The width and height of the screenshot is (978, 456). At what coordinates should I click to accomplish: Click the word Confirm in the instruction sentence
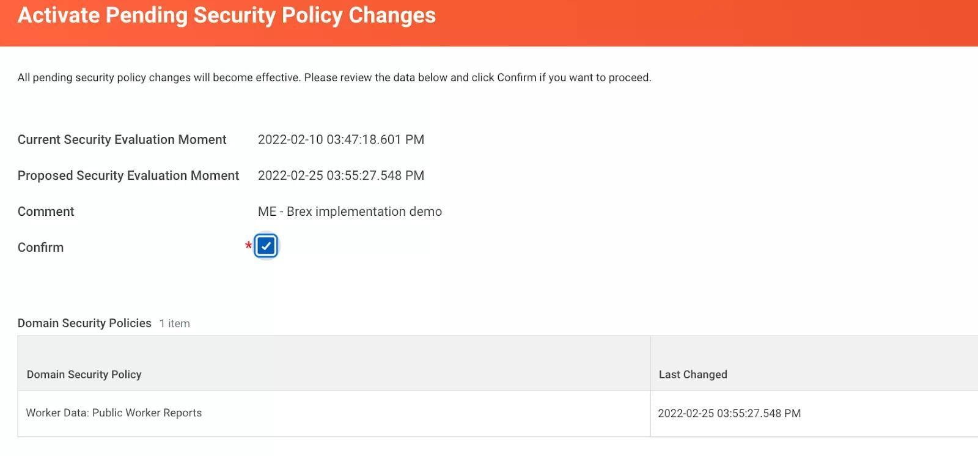(x=516, y=78)
